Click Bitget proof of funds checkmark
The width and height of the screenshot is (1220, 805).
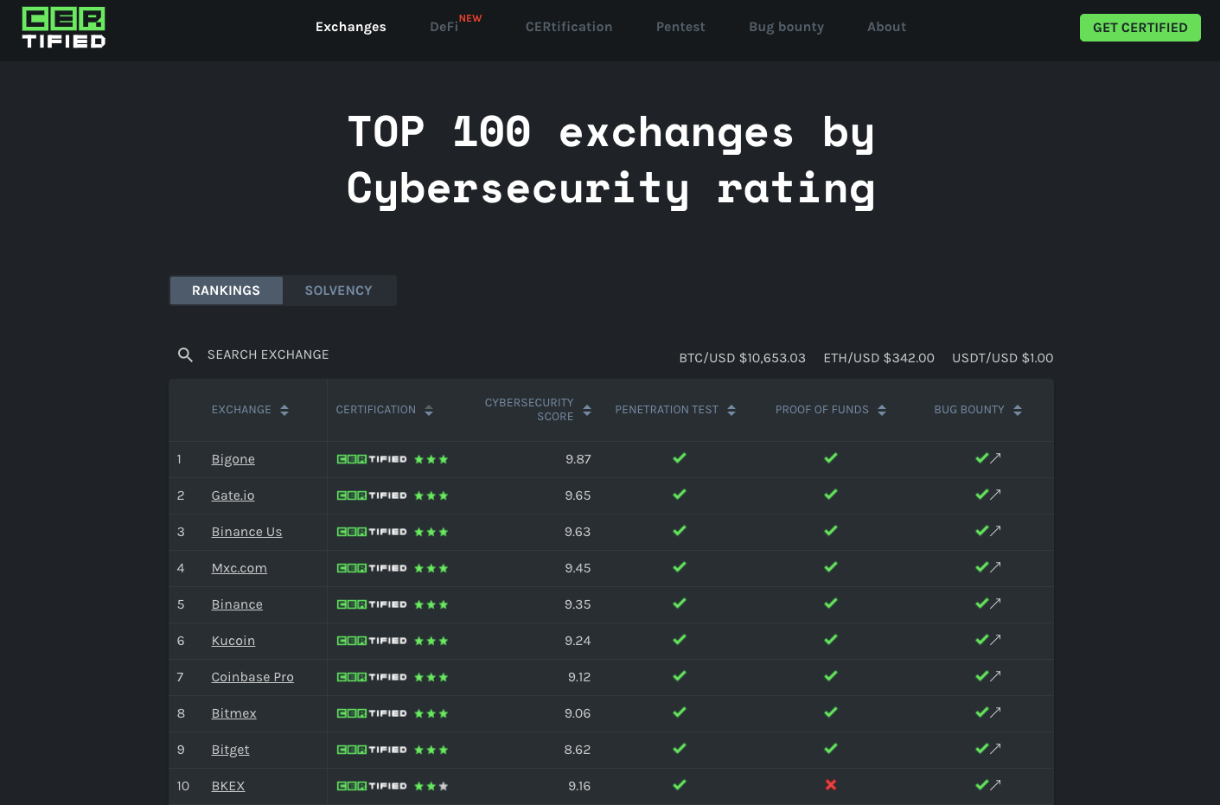pyautogui.click(x=831, y=749)
